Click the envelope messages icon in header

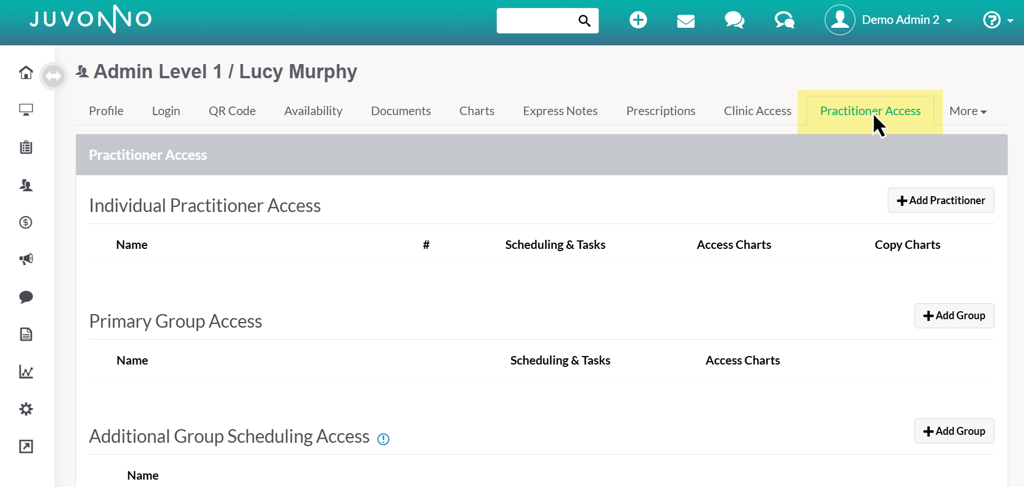(x=686, y=21)
